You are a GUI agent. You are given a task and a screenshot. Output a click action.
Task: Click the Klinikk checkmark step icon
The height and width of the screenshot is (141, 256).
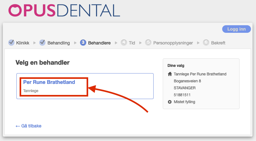(11, 43)
